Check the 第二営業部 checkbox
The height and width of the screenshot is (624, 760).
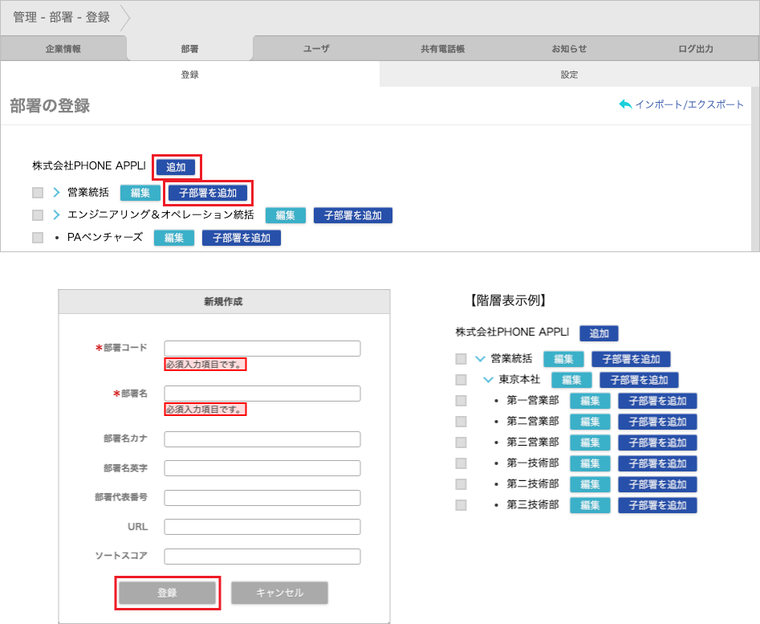461,422
